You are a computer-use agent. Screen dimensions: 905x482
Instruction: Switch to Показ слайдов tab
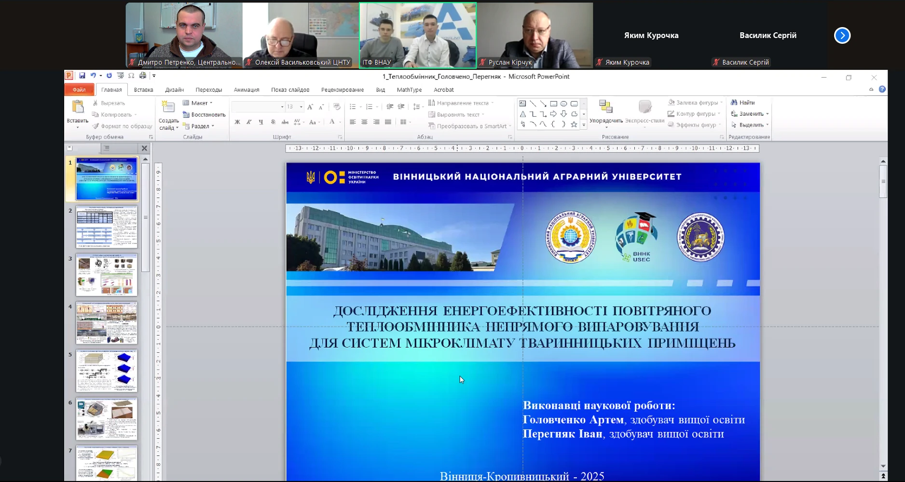pyautogui.click(x=290, y=90)
